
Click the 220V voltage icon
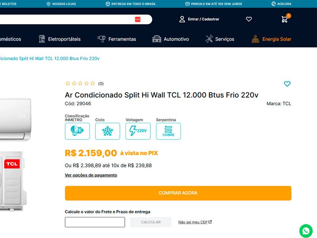138,131
